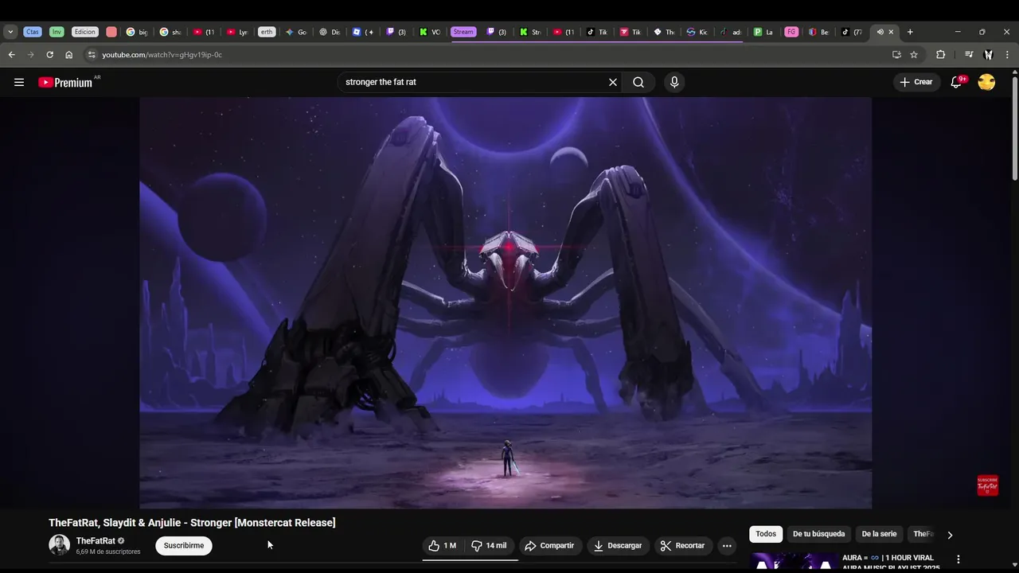The width and height of the screenshot is (1019, 573).
Task: Toggle the Edicion tab group
Action: [x=84, y=32]
